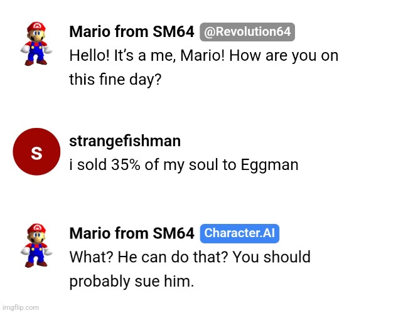Click the strangefishman username
408x313 pixels.
tap(125, 141)
